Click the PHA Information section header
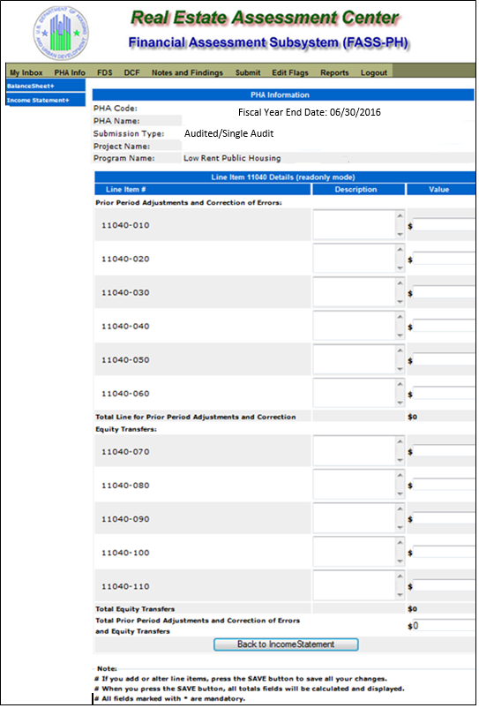 pyautogui.click(x=284, y=94)
